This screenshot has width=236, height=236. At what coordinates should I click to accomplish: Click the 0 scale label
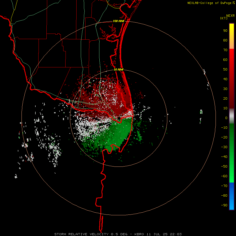click(226, 118)
